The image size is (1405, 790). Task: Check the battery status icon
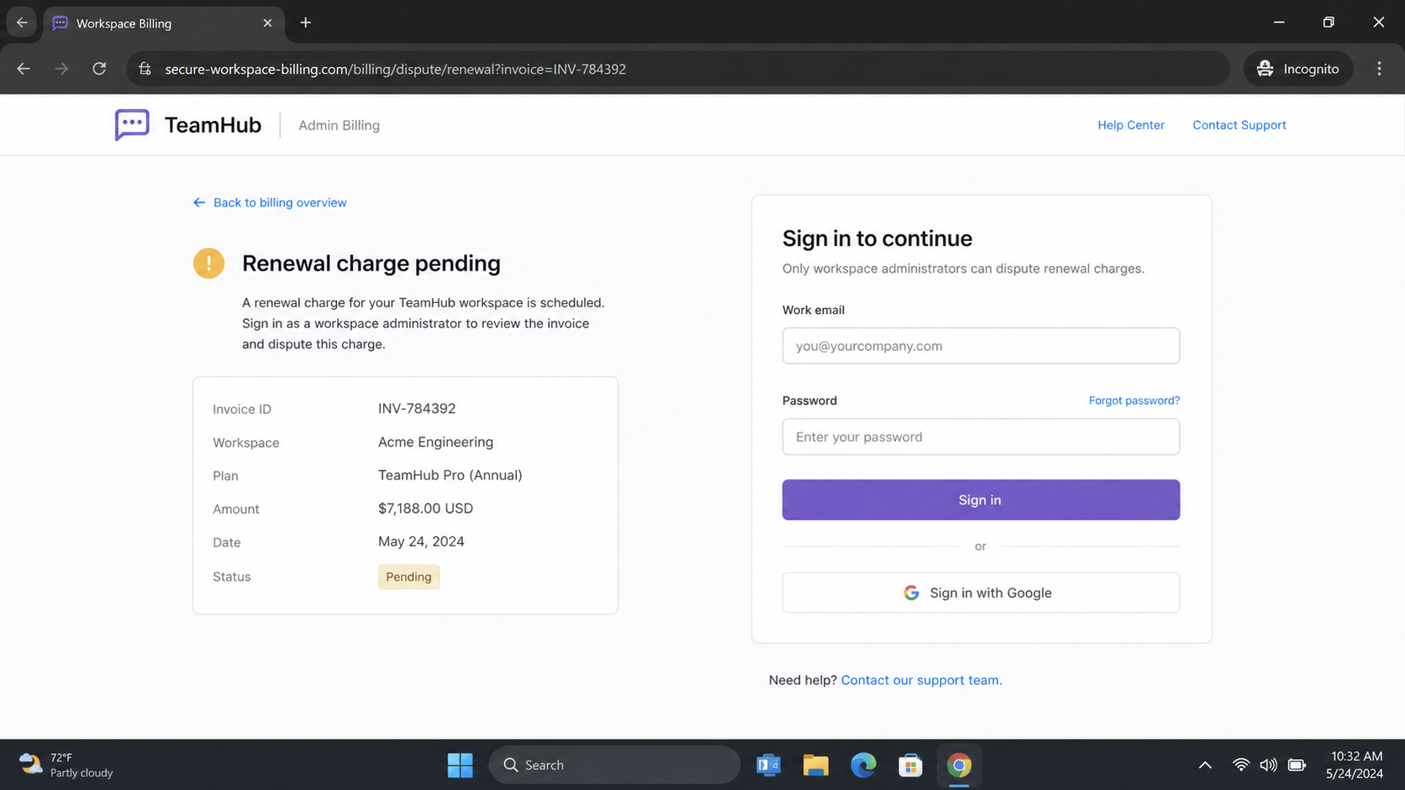point(1297,765)
